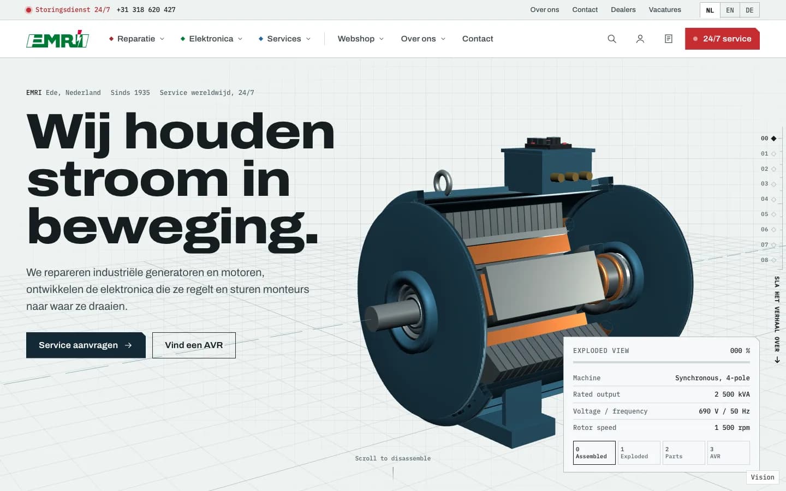This screenshot has width=786, height=491.
Task: Jump to section marker 06
Action: click(769, 230)
